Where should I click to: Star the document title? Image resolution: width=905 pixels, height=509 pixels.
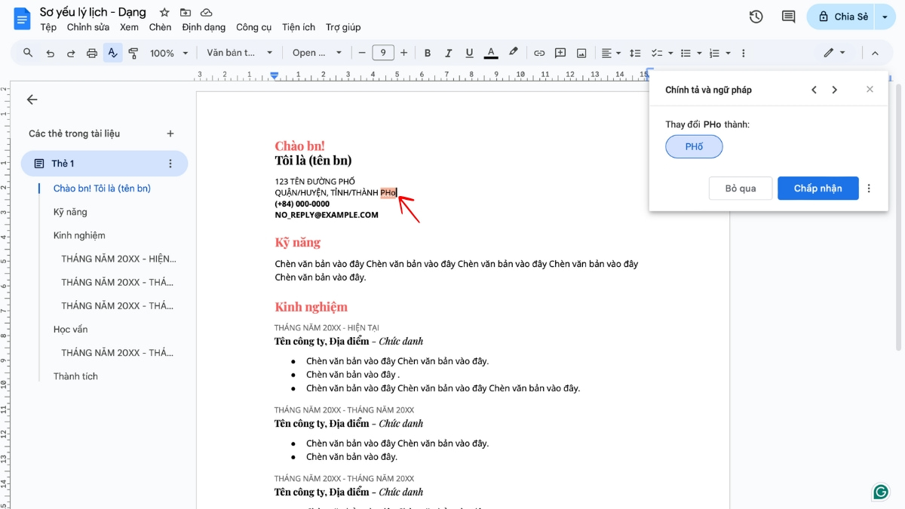pyautogui.click(x=164, y=13)
